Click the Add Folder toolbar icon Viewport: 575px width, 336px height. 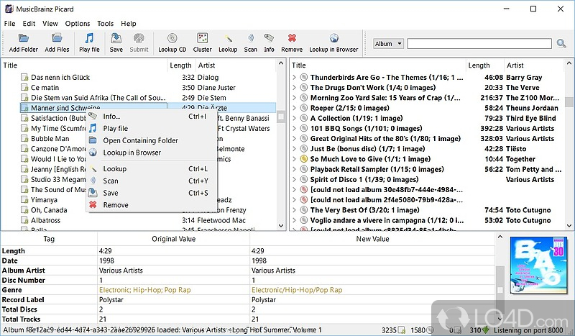[24, 38]
